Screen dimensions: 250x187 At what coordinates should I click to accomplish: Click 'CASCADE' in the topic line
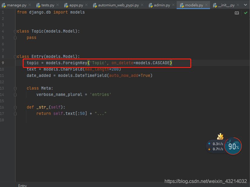coord(161,63)
